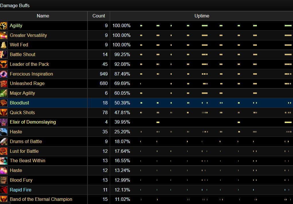Click the 47.81% uptime value
Viewport: 293px width, 204px height.
point(122,112)
